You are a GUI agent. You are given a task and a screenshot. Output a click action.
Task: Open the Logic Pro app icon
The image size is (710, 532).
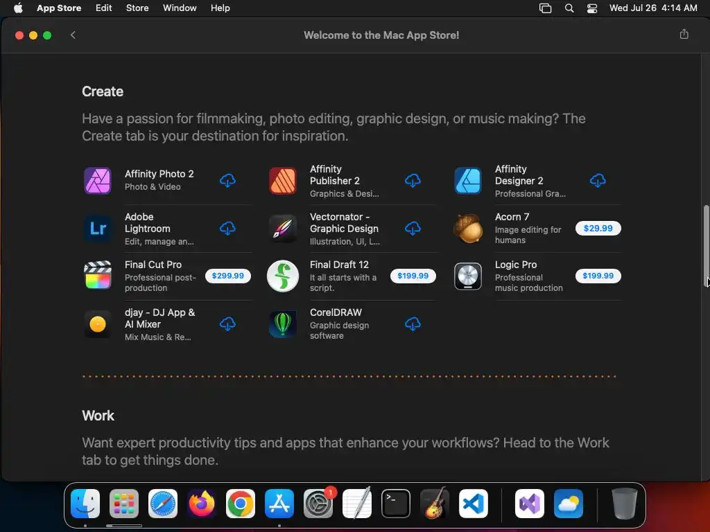(468, 276)
